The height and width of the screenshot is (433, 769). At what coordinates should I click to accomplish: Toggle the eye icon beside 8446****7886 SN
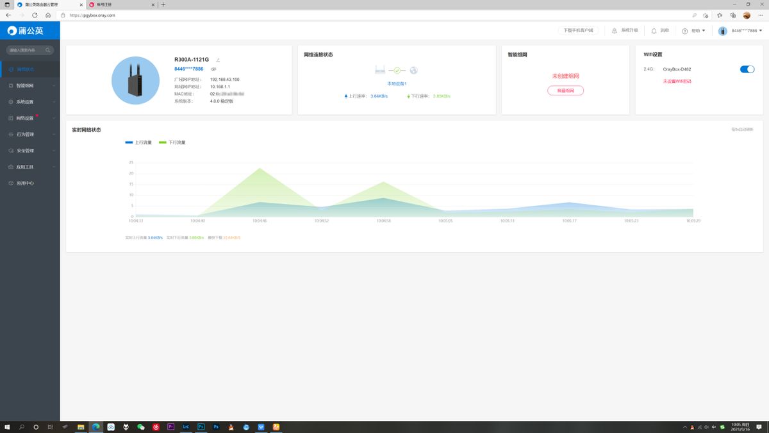point(213,69)
